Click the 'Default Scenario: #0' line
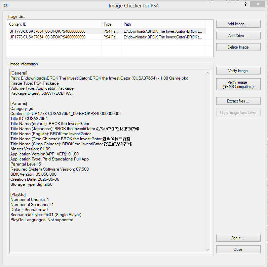This screenshot has width=268, height=267. [29, 210]
